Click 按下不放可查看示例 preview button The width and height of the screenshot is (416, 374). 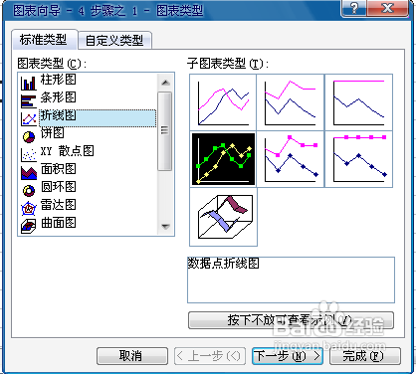(291, 320)
